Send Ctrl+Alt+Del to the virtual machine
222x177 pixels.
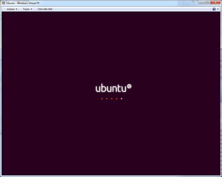tap(45, 9)
